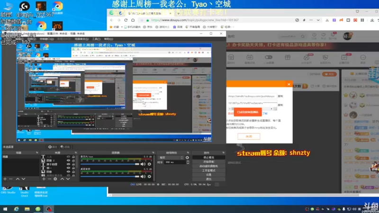Open the 场景集合 menu in OBS

pyautogui.click(x=81, y=39)
